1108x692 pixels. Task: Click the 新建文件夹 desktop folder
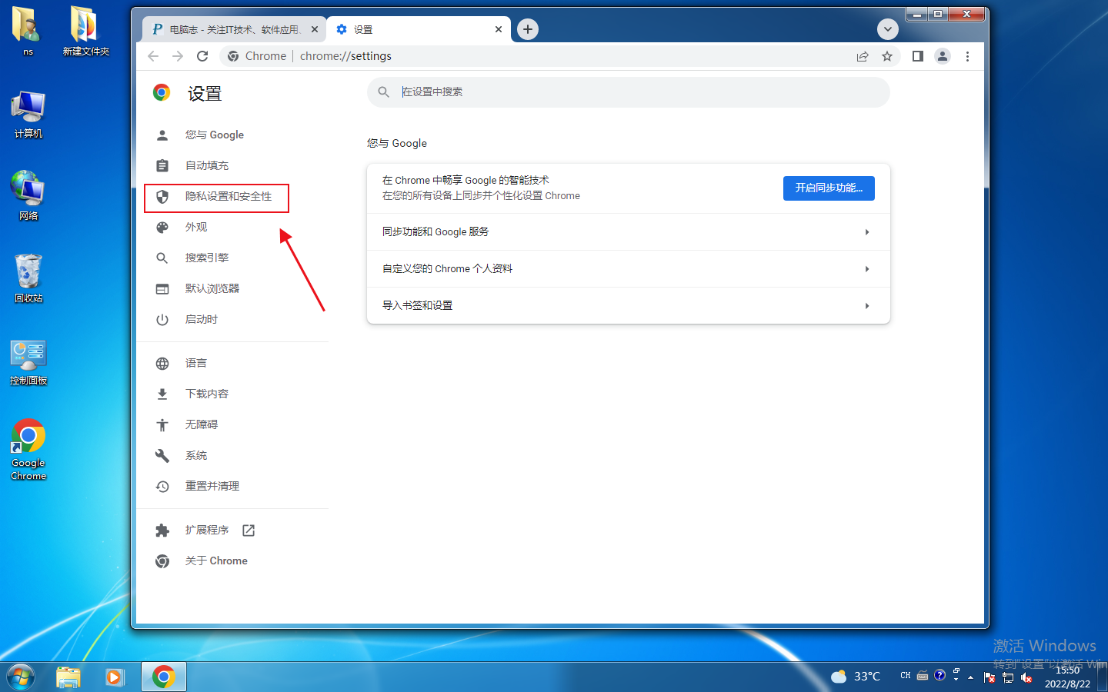(x=85, y=32)
